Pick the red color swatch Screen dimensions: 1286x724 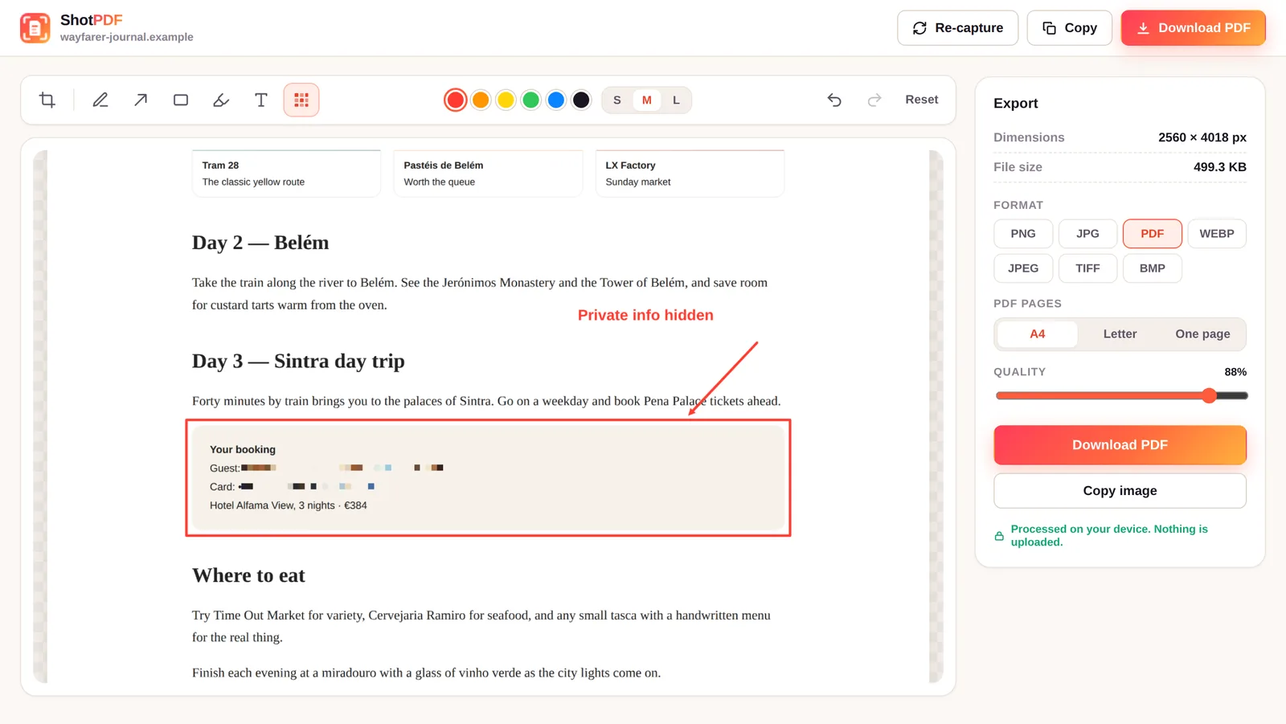(x=456, y=100)
